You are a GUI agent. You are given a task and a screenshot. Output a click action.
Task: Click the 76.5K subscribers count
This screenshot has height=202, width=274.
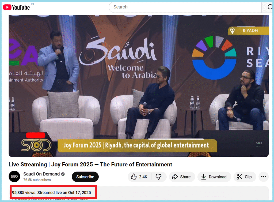point(37,180)
